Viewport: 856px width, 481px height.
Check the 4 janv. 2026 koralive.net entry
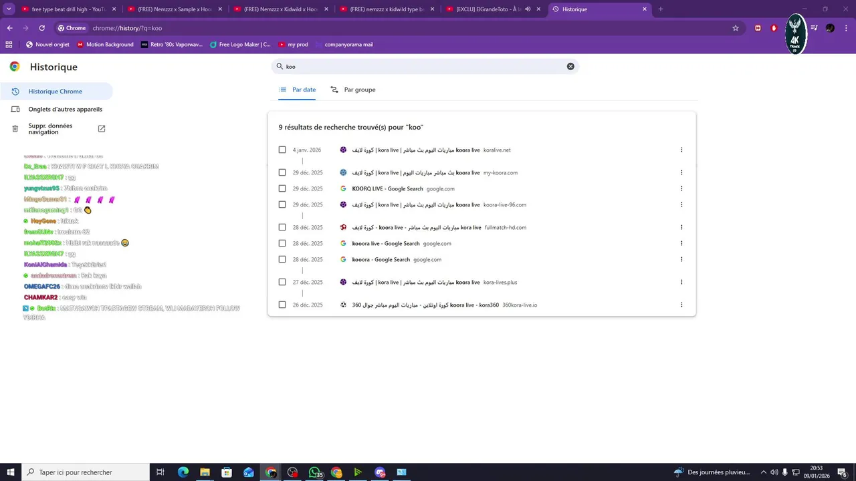(282, 150)
